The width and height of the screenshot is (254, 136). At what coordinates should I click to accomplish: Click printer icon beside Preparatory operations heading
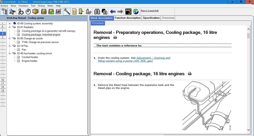115,37
